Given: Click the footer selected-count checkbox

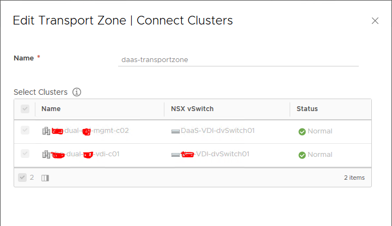Looking at the screenshot, I should (x=22, y=178).
